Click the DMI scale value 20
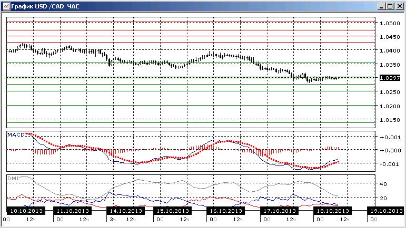Viewport: 406px width, 228px height. 383,198
